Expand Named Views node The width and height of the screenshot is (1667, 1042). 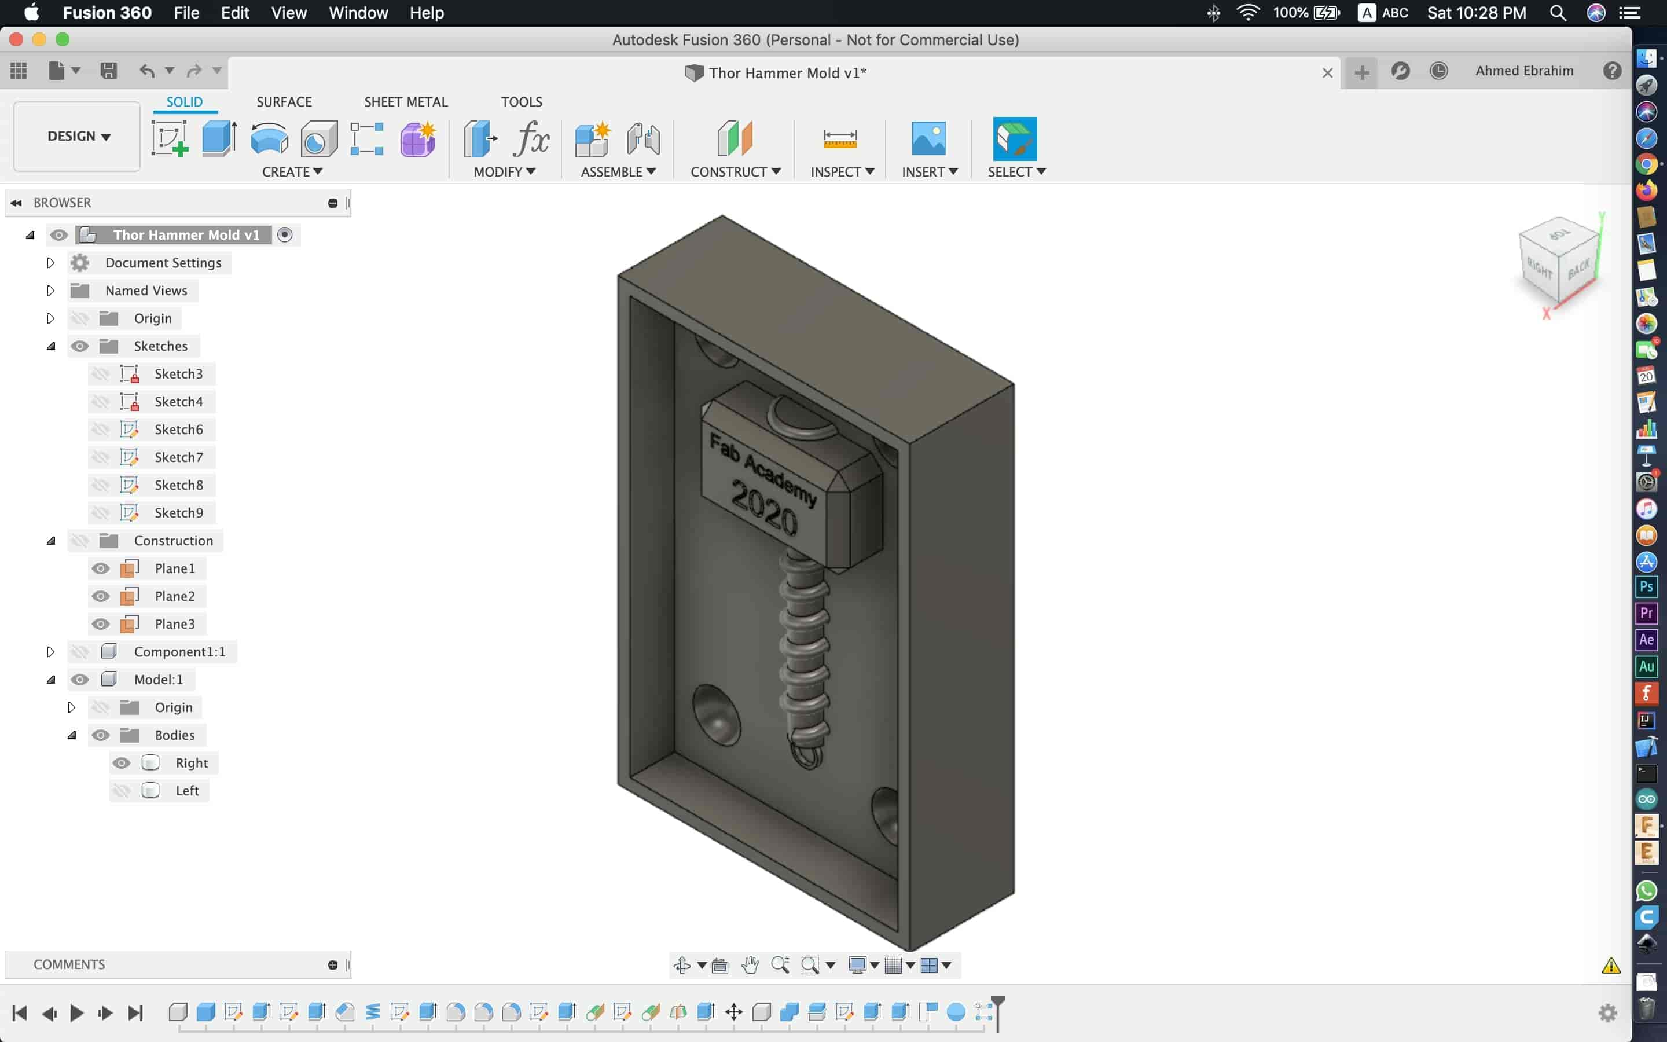click(50, 291)
